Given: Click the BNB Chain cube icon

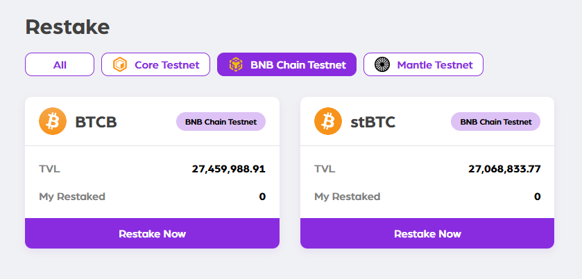Looking at the screenshot, I should point(236,65).
